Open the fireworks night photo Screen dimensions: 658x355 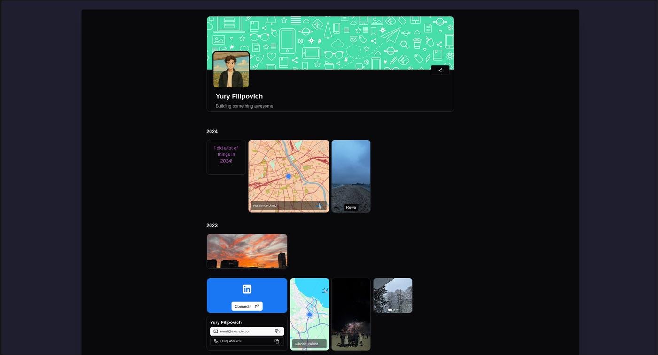pyautogui.click(x=351, y=314)
